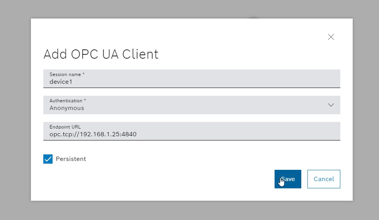Focus the Endpoint URL field
The image size is (379, 220).
coord(192,131)
